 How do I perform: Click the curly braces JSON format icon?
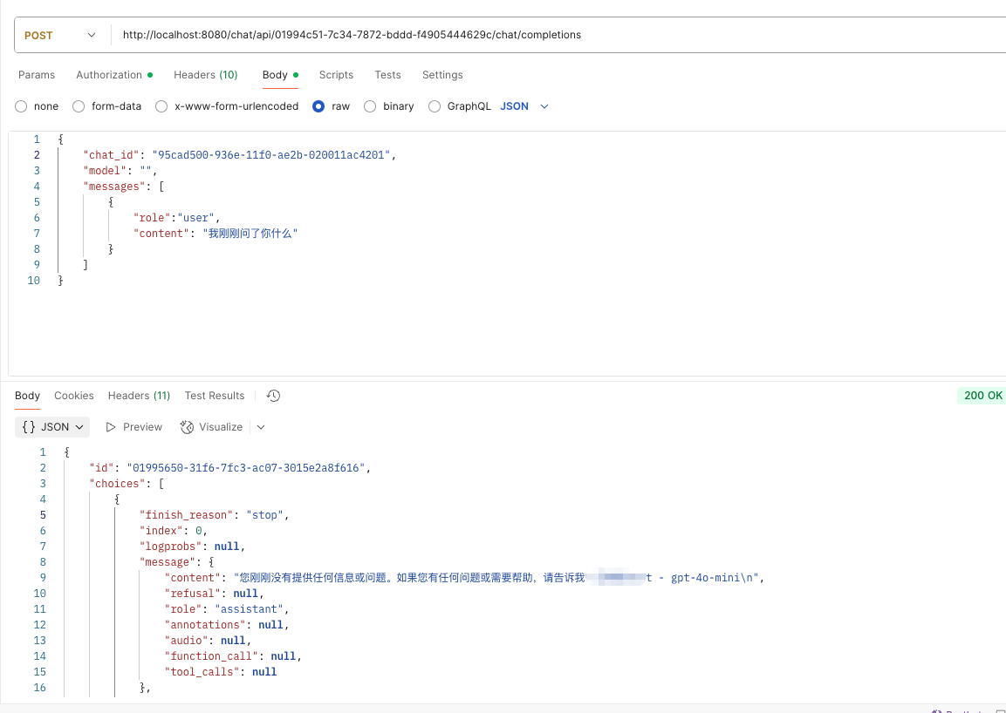click(x=28, y=427)
